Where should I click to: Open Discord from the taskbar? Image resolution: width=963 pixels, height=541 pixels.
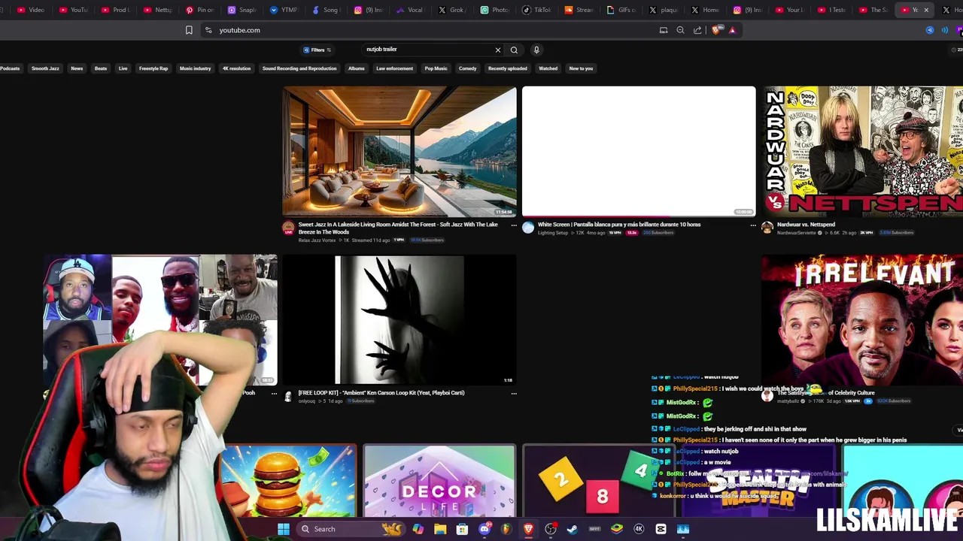485,529
